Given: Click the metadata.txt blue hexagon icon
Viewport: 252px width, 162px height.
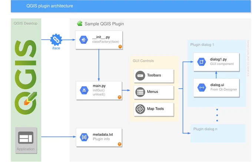Looking at the screenshot, I should (x=84, y=137).
